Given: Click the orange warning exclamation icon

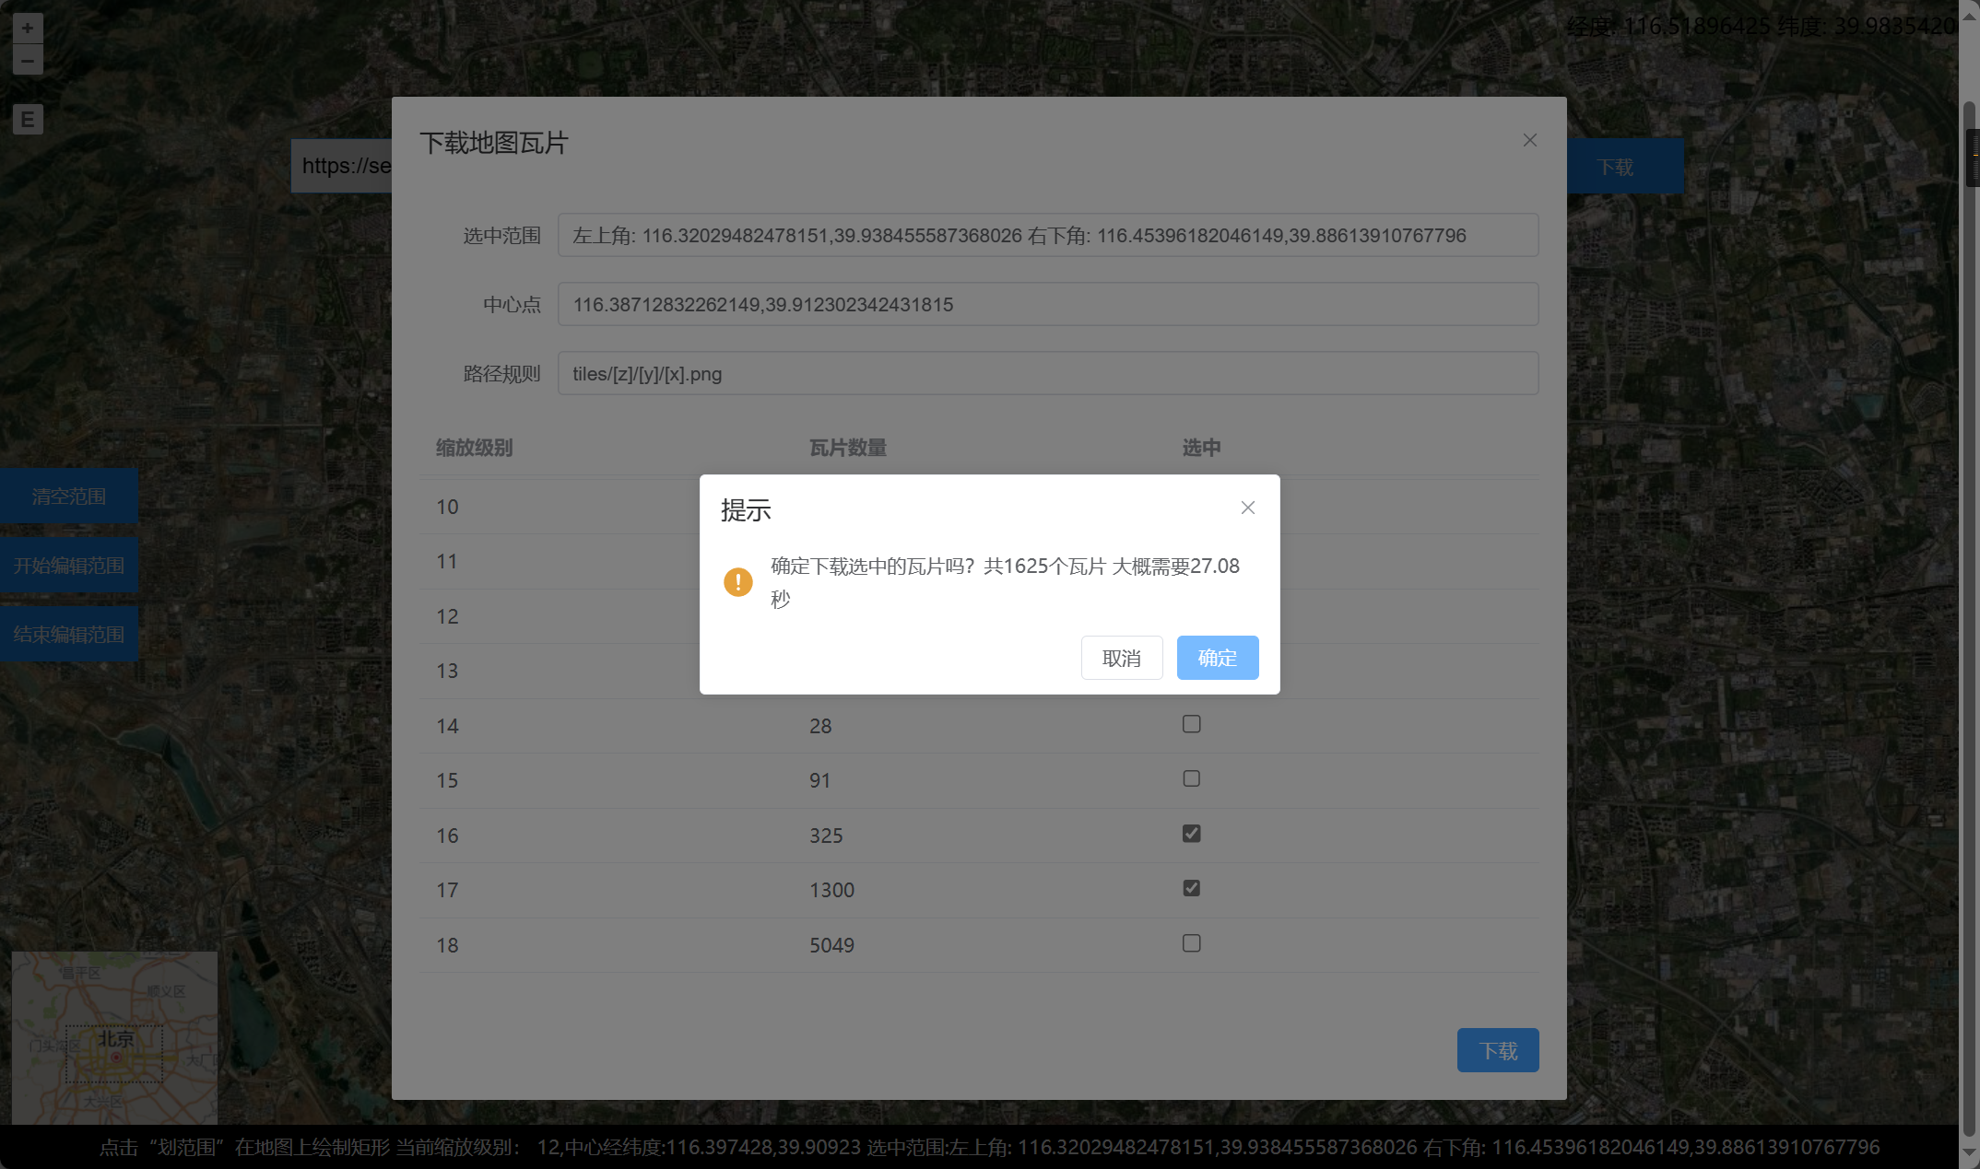Looking at the screenshot, I should (x=738, y=582).
